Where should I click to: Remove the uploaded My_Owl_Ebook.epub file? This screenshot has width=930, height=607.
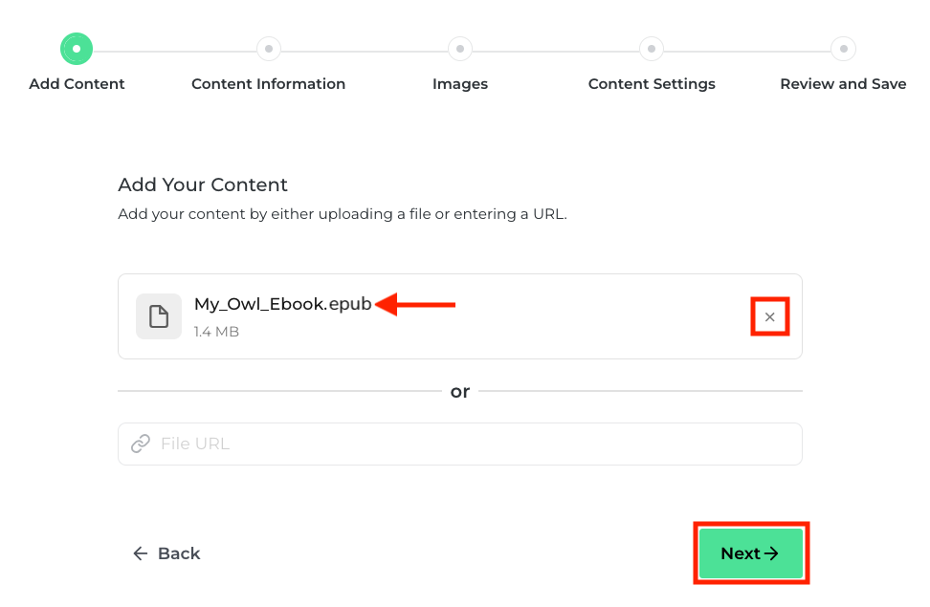click(x=769, y=316)
